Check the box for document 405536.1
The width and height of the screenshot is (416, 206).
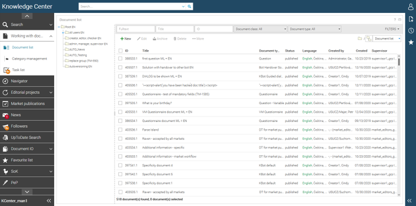point(121,85)
